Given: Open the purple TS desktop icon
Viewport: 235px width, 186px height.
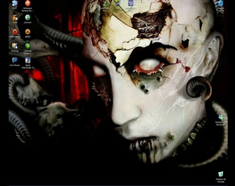Looking at the screenshot, I should tap(131, 3).
